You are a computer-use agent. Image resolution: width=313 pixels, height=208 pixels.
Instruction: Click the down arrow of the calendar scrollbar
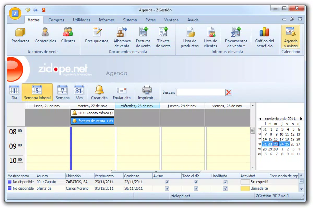[x=253, y=167]
